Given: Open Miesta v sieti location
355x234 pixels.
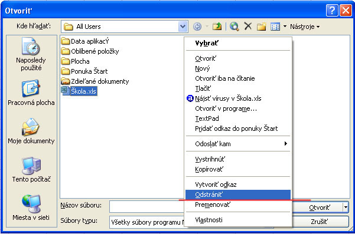Looking at the screenshot, I should click(x=31, y=208).
